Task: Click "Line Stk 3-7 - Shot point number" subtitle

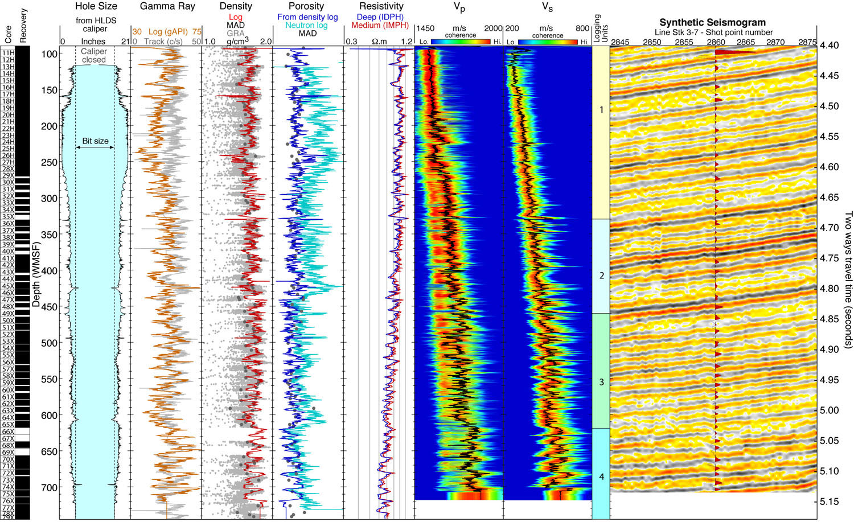Action: [713, 32]
